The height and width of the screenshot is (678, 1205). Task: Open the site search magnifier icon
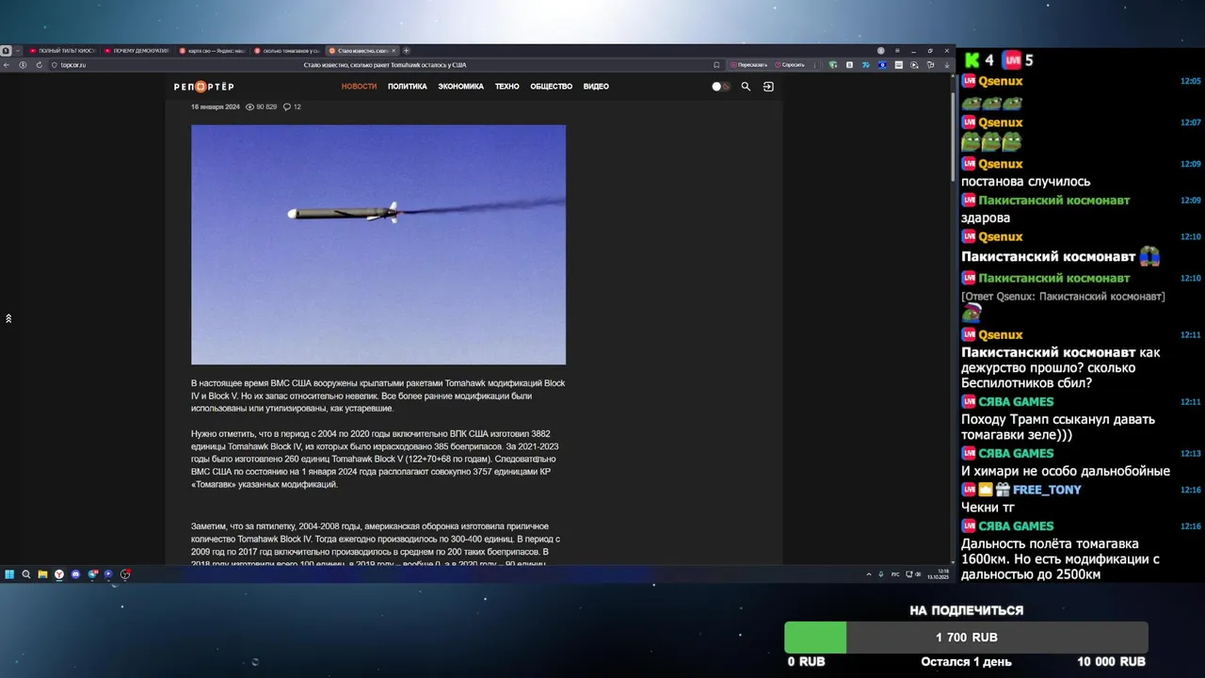coord(746,87)
